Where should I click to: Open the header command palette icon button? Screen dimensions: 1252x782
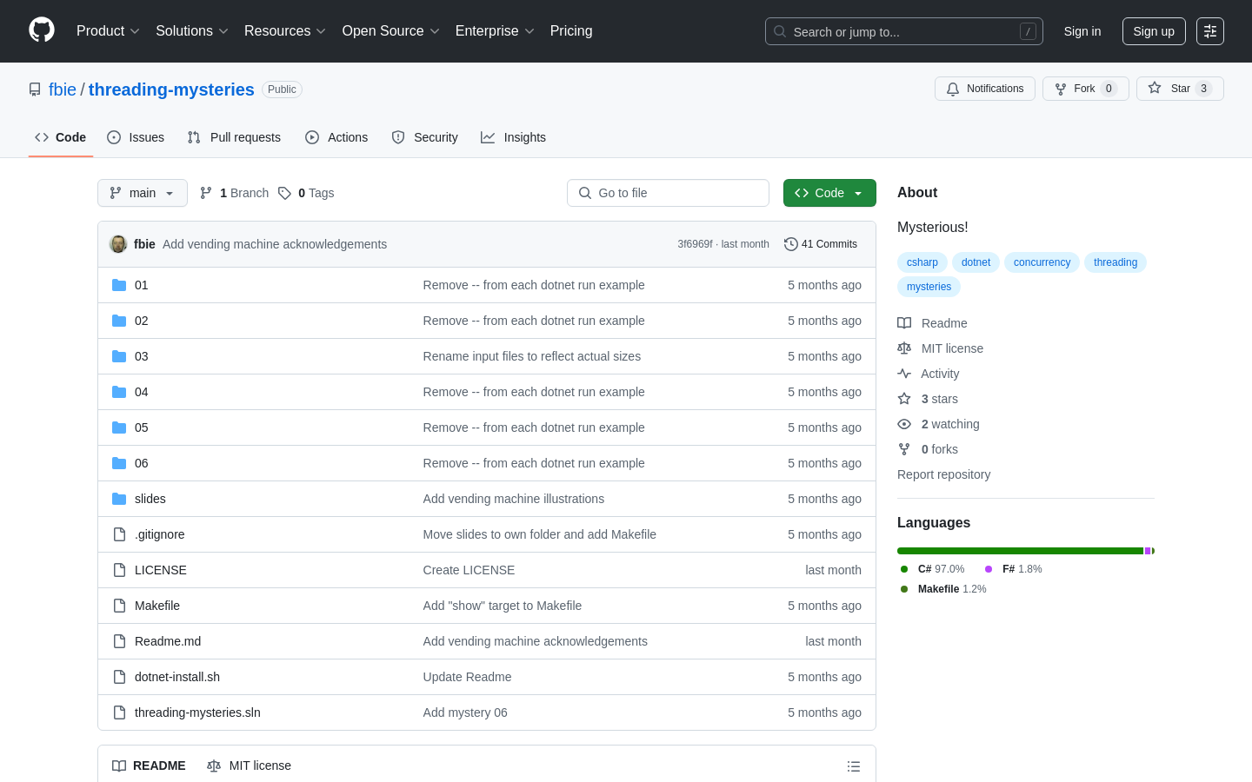[x=1210, y=31]
